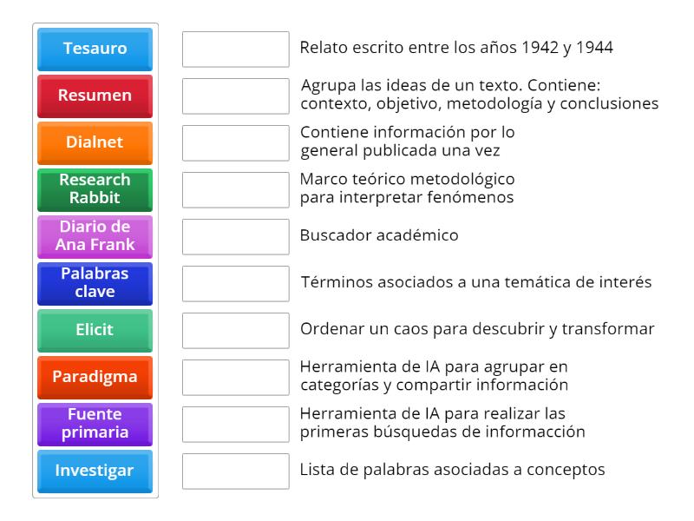694x521 pixels.
Task: Click the answer box beside 'Buscador académico'
Action: click(x=235, y=236)
